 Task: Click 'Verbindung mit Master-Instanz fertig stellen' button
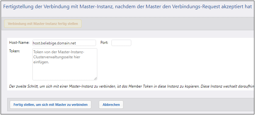(x=43, y=24)
